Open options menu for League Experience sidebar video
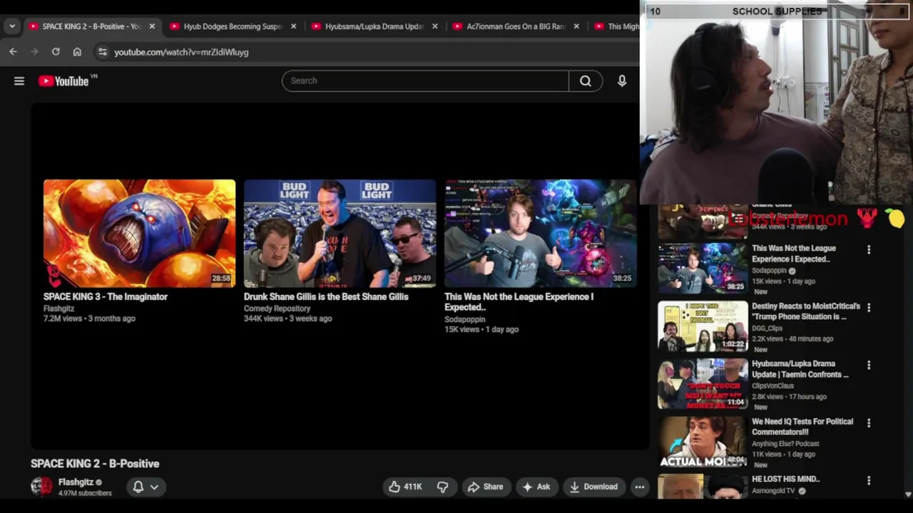The image size is (913, 513). (869, 249)
